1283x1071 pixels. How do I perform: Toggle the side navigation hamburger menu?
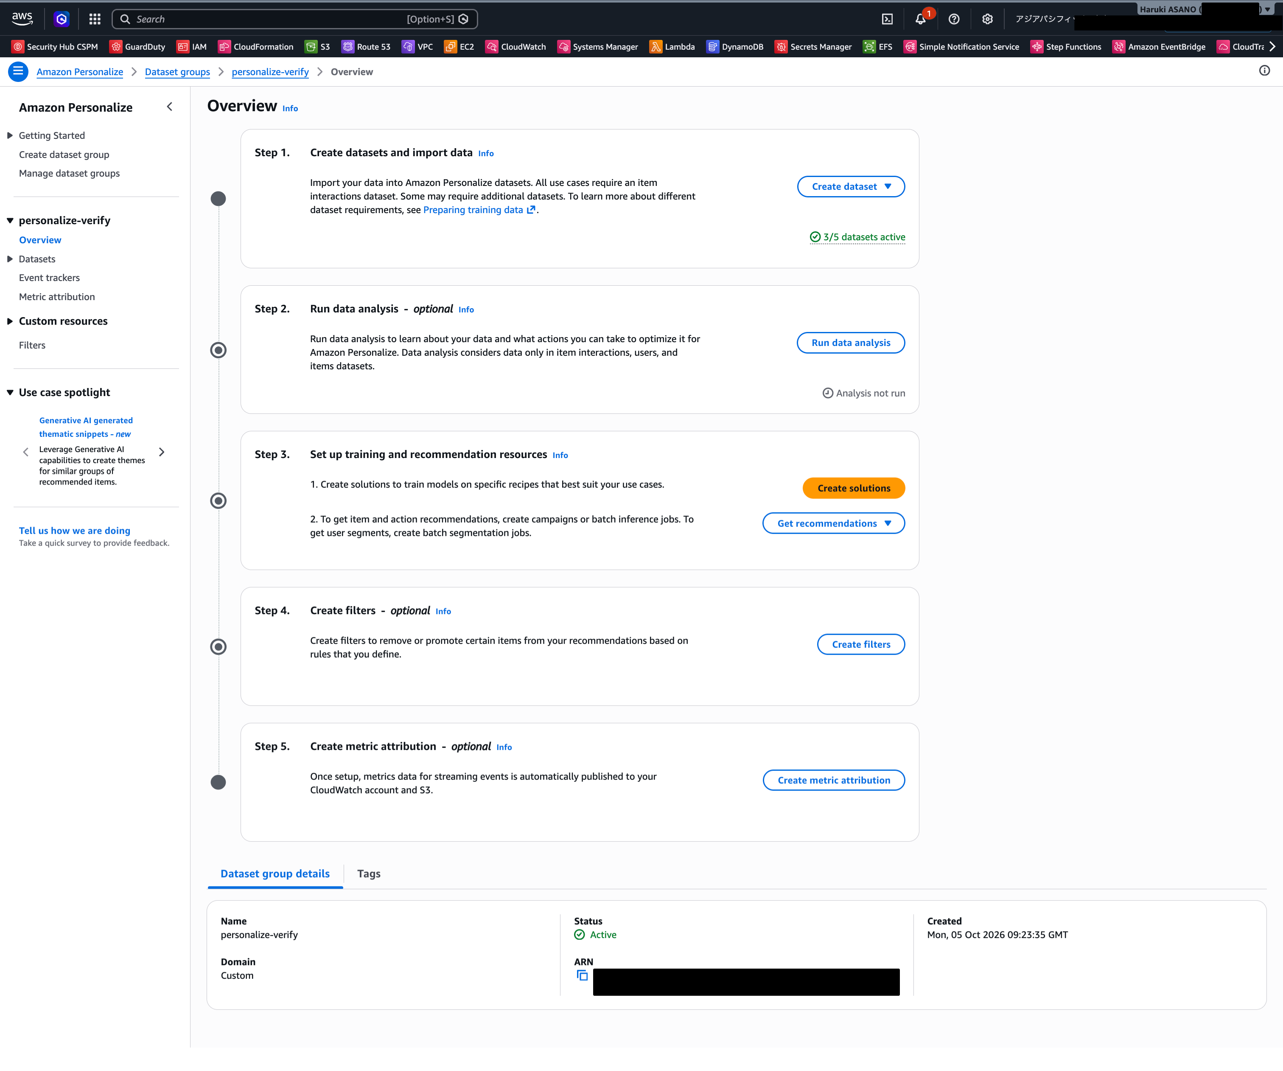click(18, 71)
